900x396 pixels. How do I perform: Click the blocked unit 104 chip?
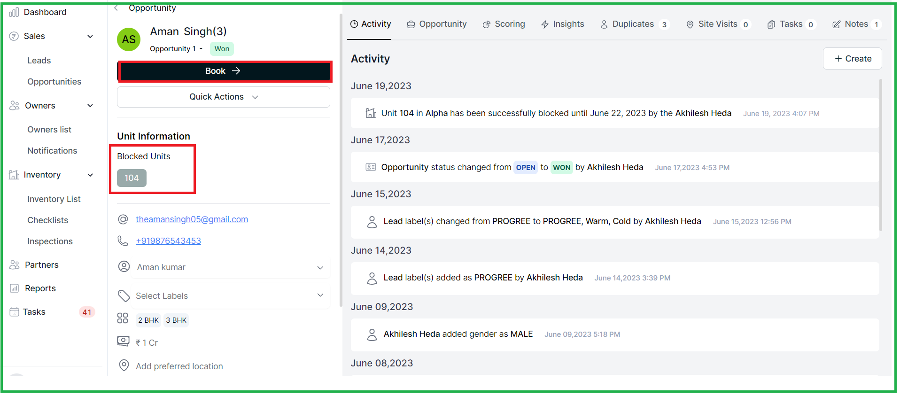click(x=132, y=178)
